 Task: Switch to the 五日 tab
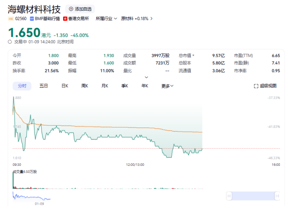[x=44, y=86]
